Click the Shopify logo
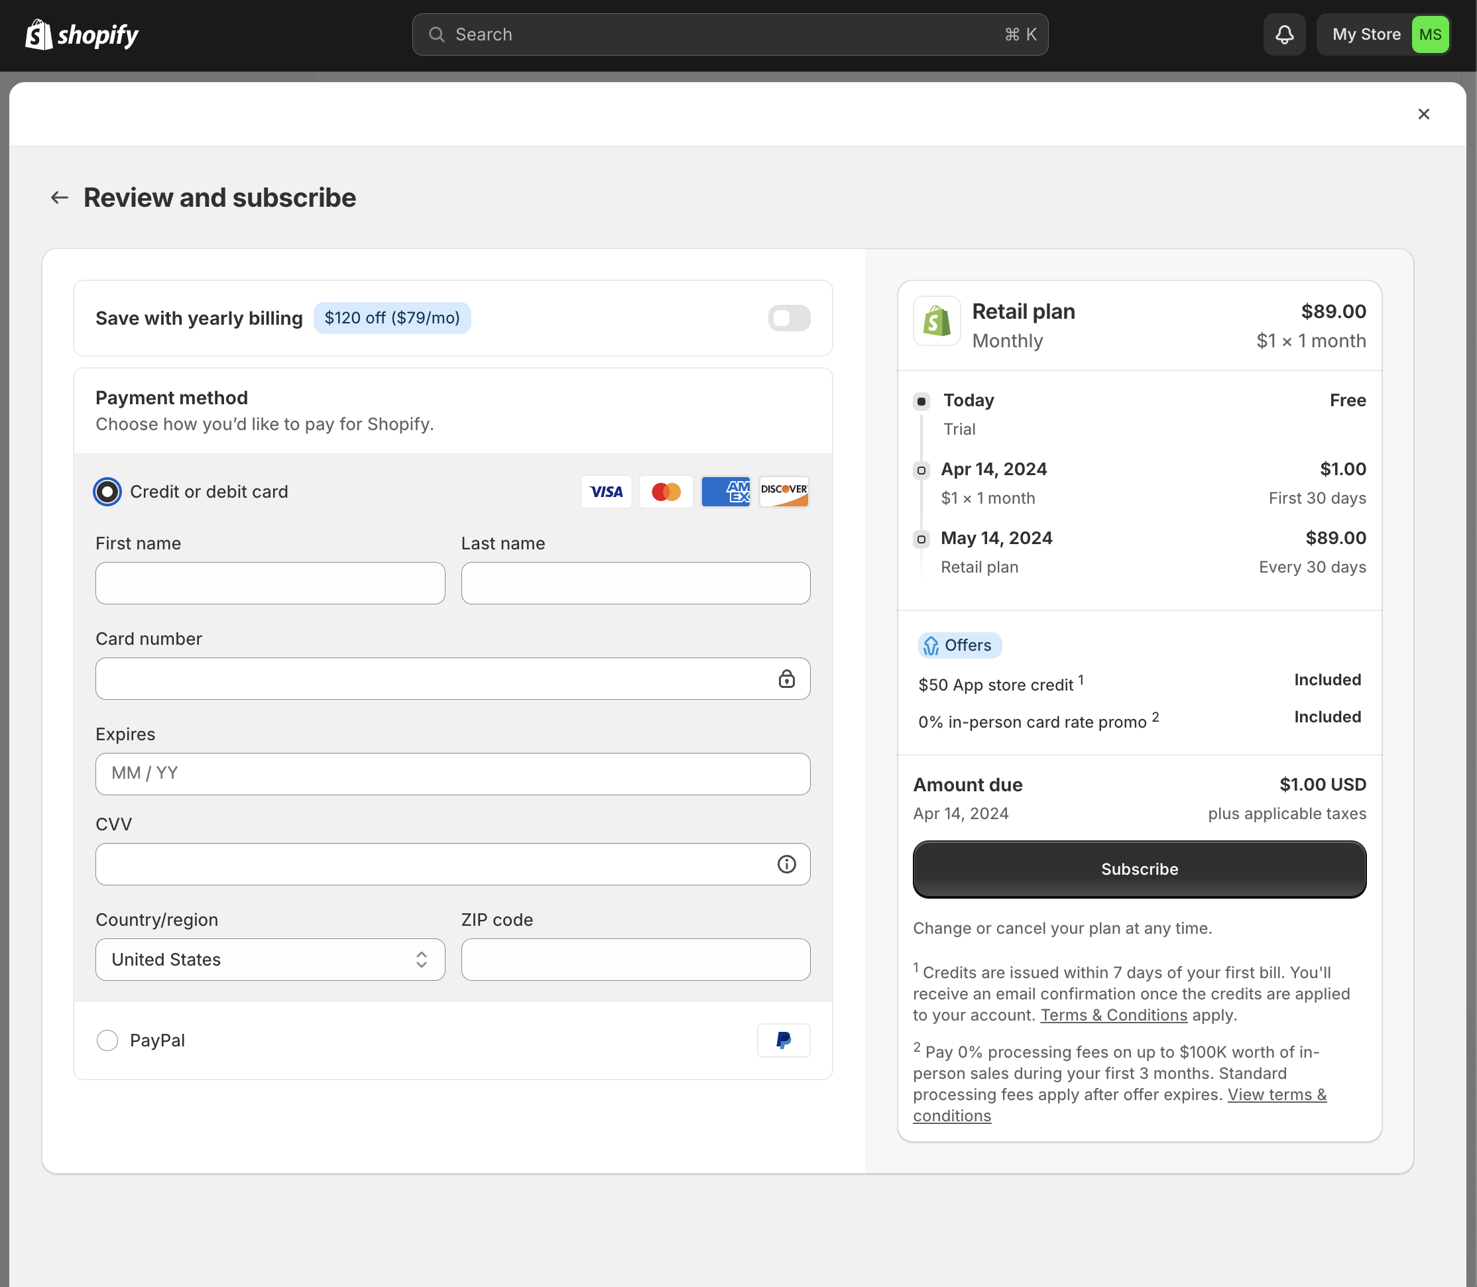The image size is (1477, 1287). [80, 34]
